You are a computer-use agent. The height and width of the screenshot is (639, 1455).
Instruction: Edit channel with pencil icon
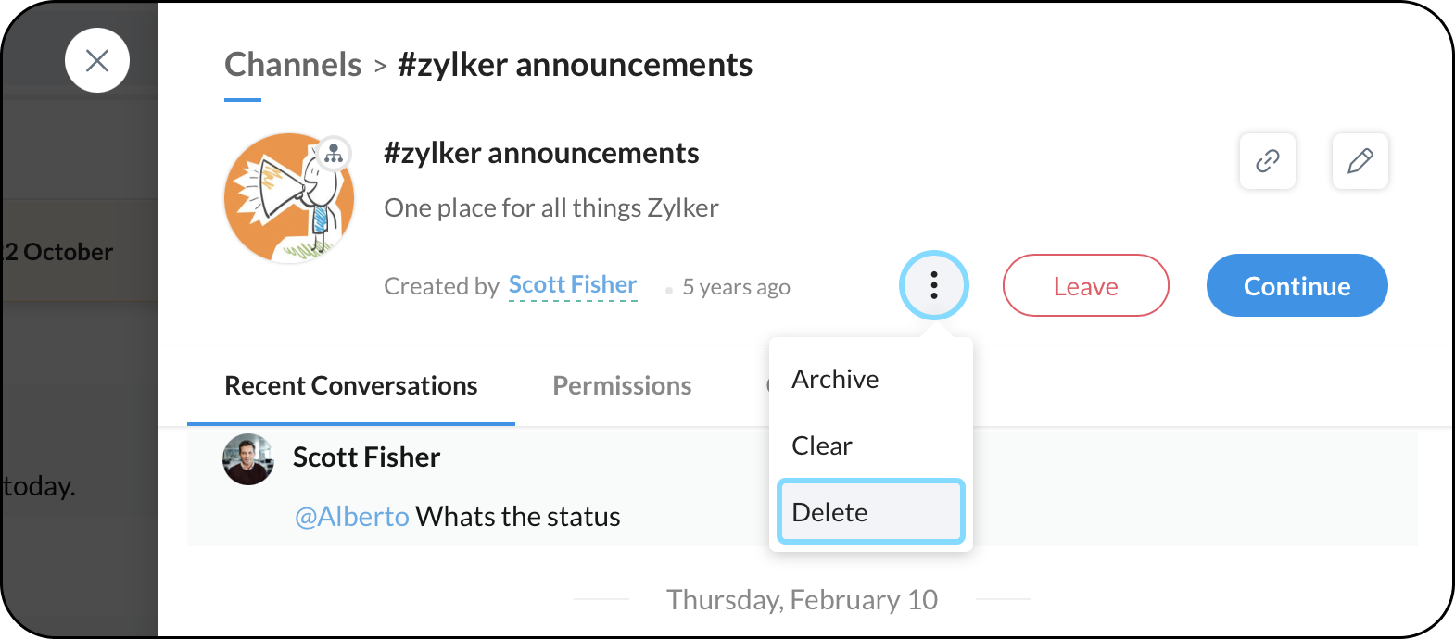click(1360, 161)
